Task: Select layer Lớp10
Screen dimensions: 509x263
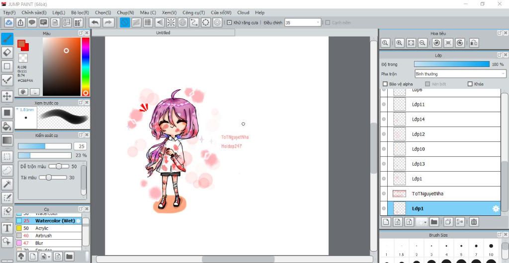Action: (x=444, y=149)
